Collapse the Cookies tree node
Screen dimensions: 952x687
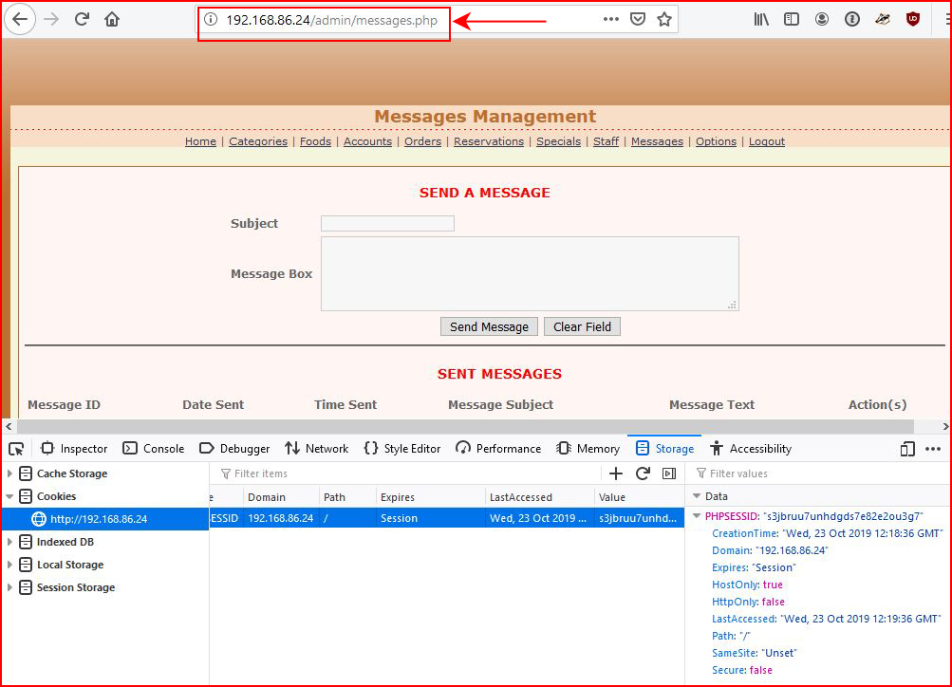tap(9, 496)
